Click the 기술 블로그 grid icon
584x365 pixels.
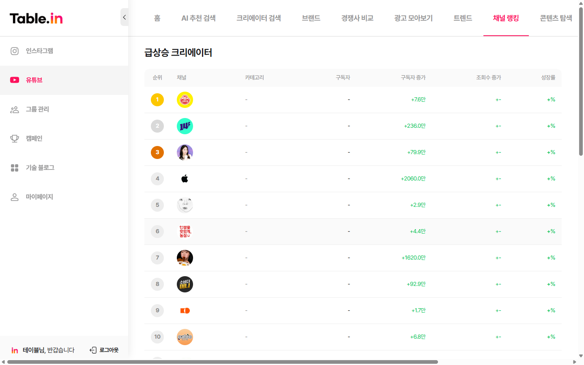point(15,167)
